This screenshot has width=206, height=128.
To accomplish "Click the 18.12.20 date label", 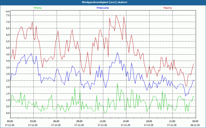I will [195, 125].
